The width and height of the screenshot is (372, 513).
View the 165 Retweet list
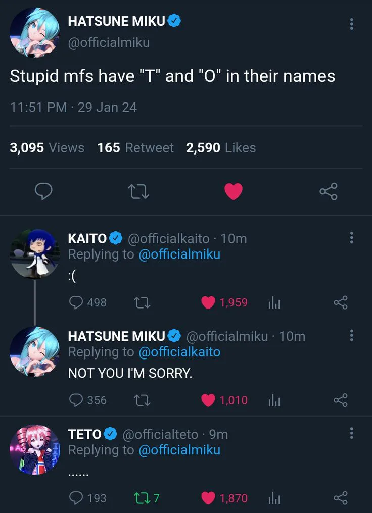coord(135,148)
